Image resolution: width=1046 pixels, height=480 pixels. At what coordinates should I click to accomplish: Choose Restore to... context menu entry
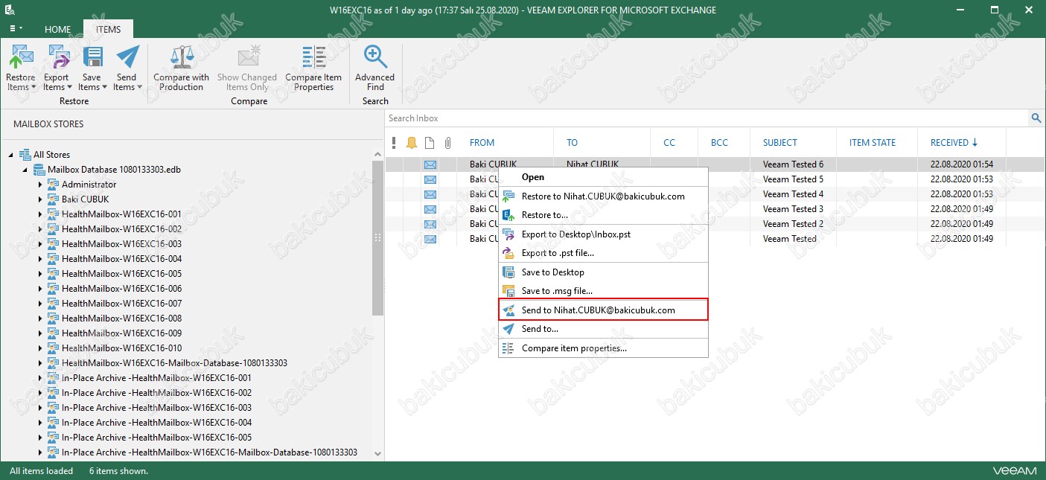point(603,215)
